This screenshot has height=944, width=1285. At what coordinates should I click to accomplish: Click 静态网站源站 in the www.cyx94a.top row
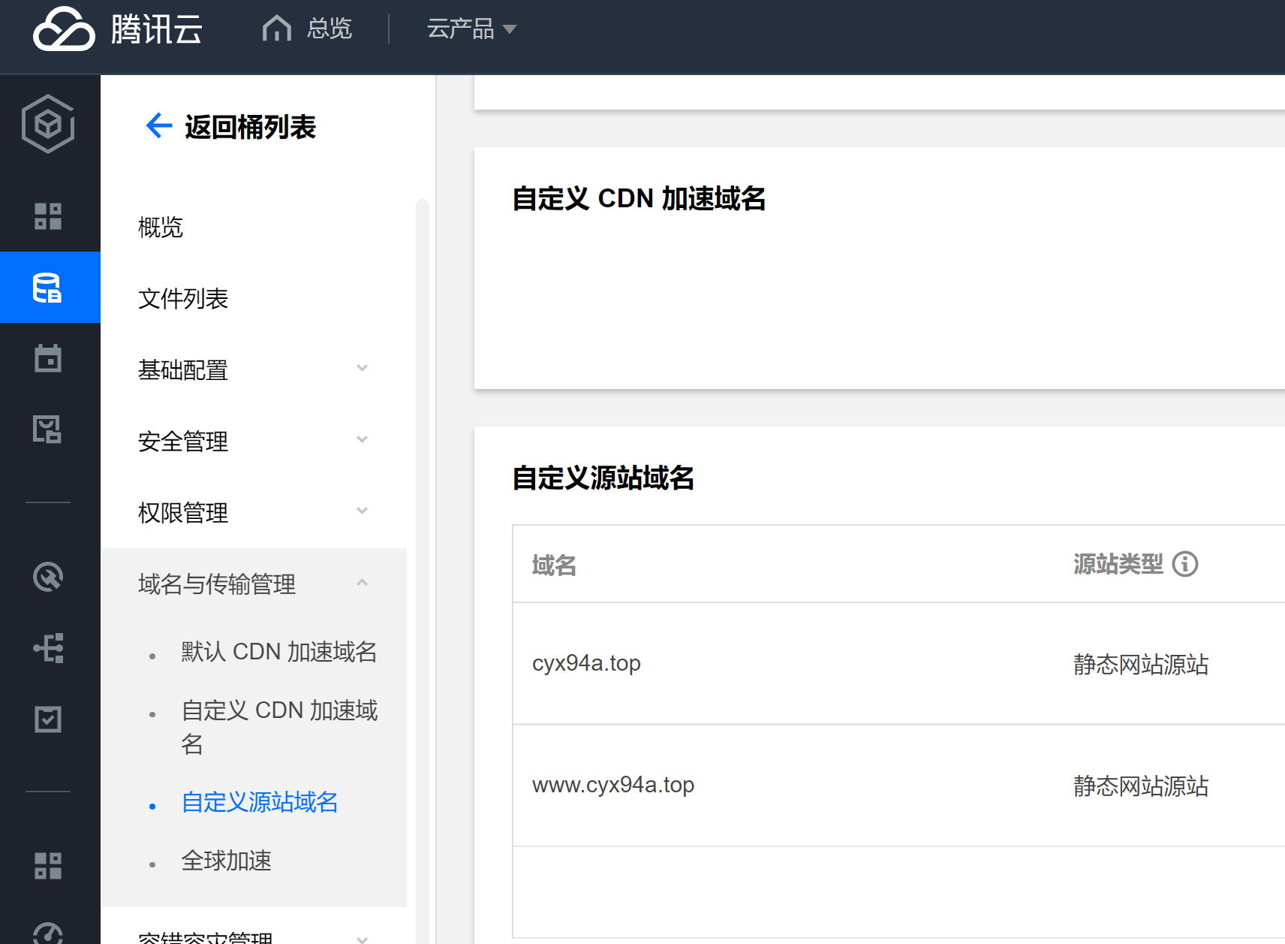[x=1141, y=786]
